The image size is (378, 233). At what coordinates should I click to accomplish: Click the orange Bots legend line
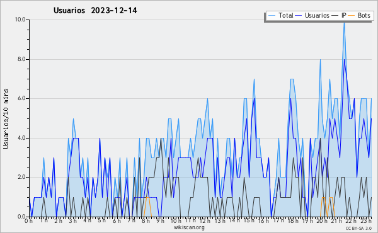click(352, 16)
